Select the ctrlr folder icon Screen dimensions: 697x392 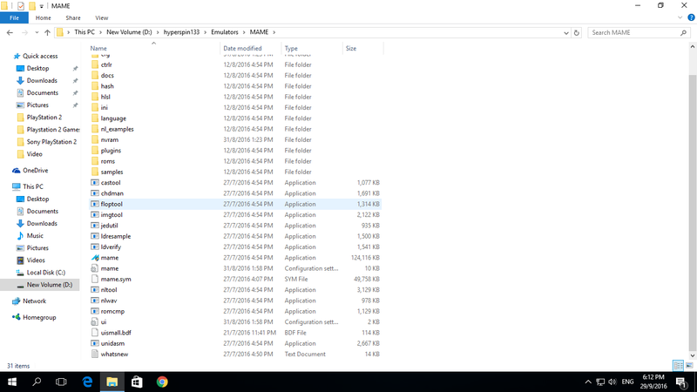click(95, 64)
